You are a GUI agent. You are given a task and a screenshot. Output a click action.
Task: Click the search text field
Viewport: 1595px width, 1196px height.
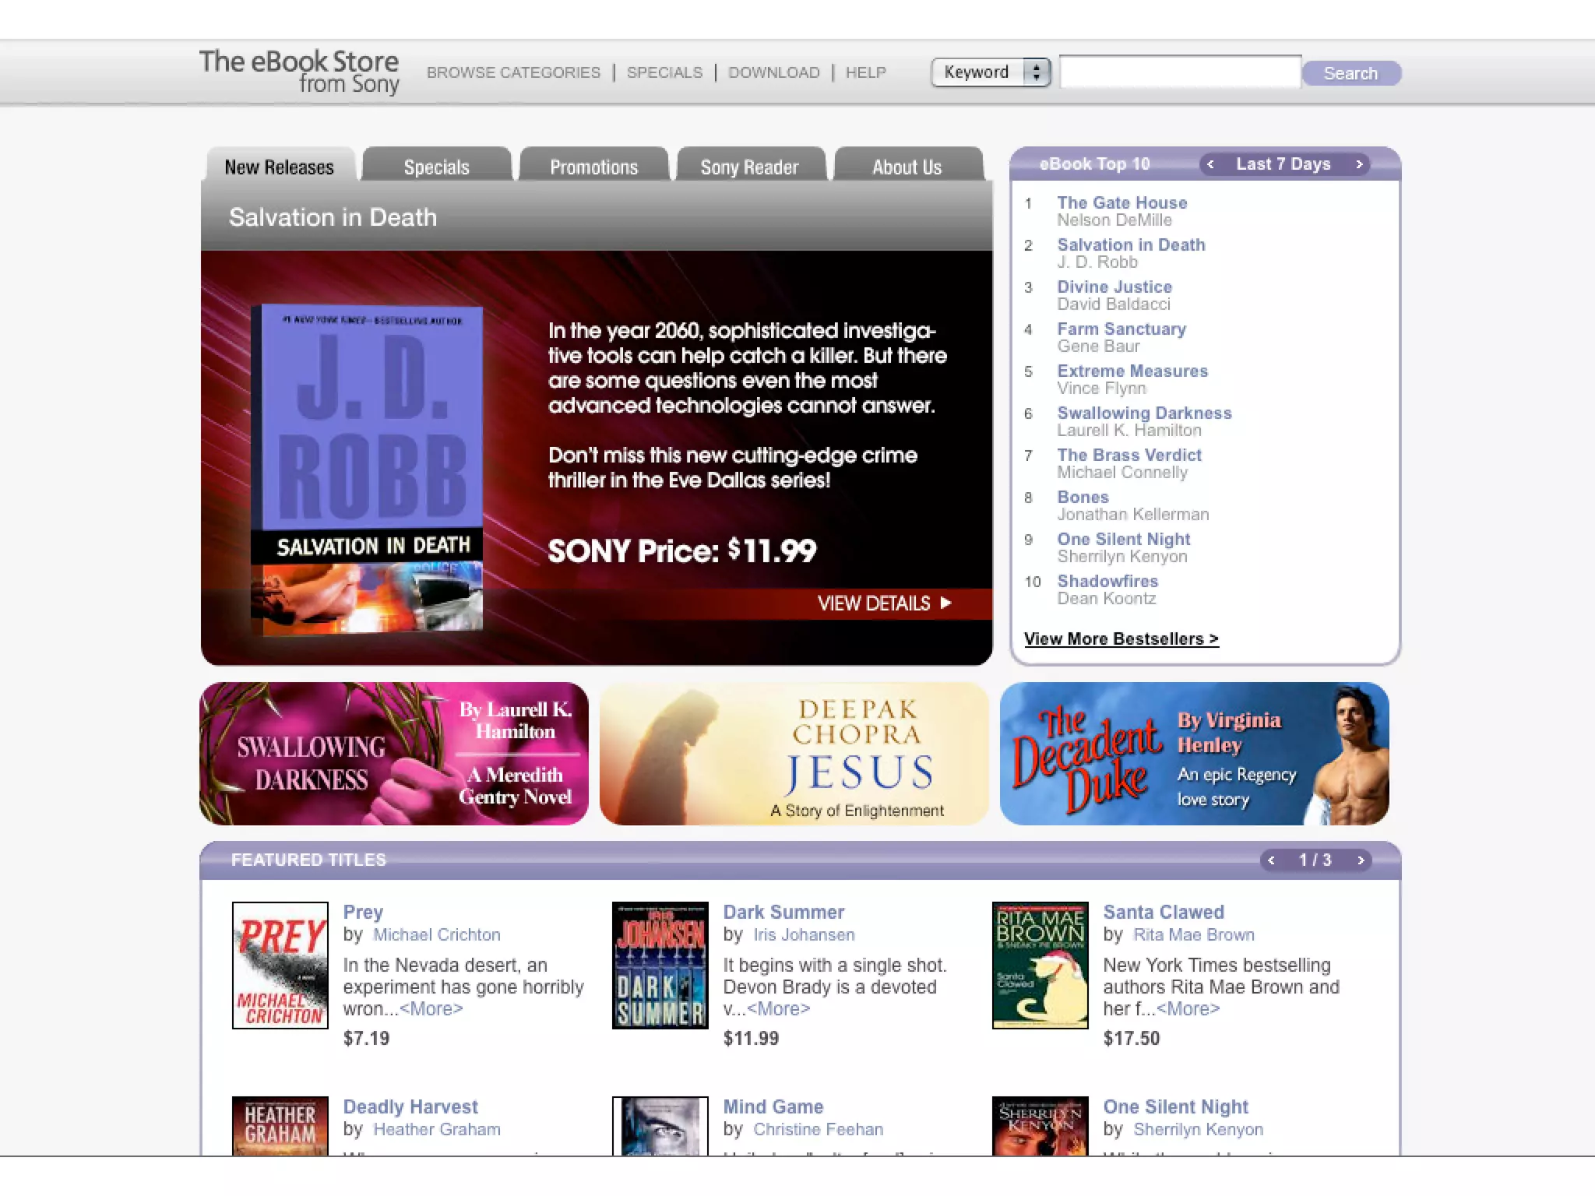(1180, 72)
